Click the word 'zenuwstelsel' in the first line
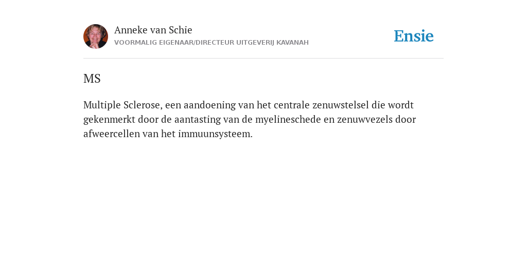This screenshot has width=527, height=263. [x=341, y=105]
